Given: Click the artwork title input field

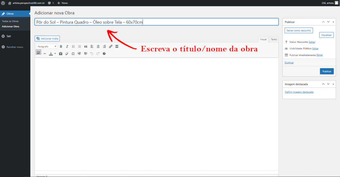Looking at the screenshot, I should [157, 22].
